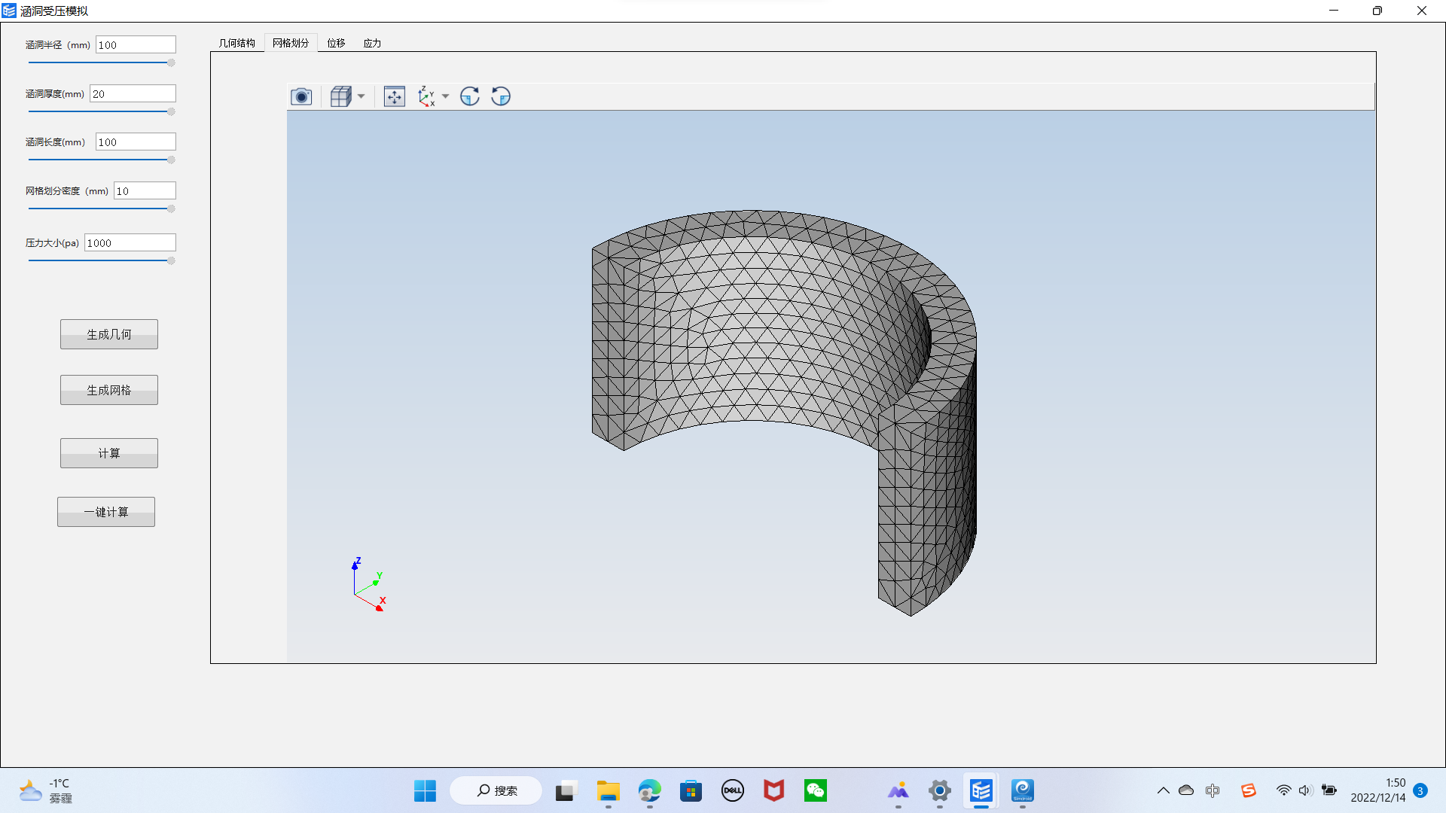Click the 涵洞半径 input field
1446x813 pixels.
point(136,44)
